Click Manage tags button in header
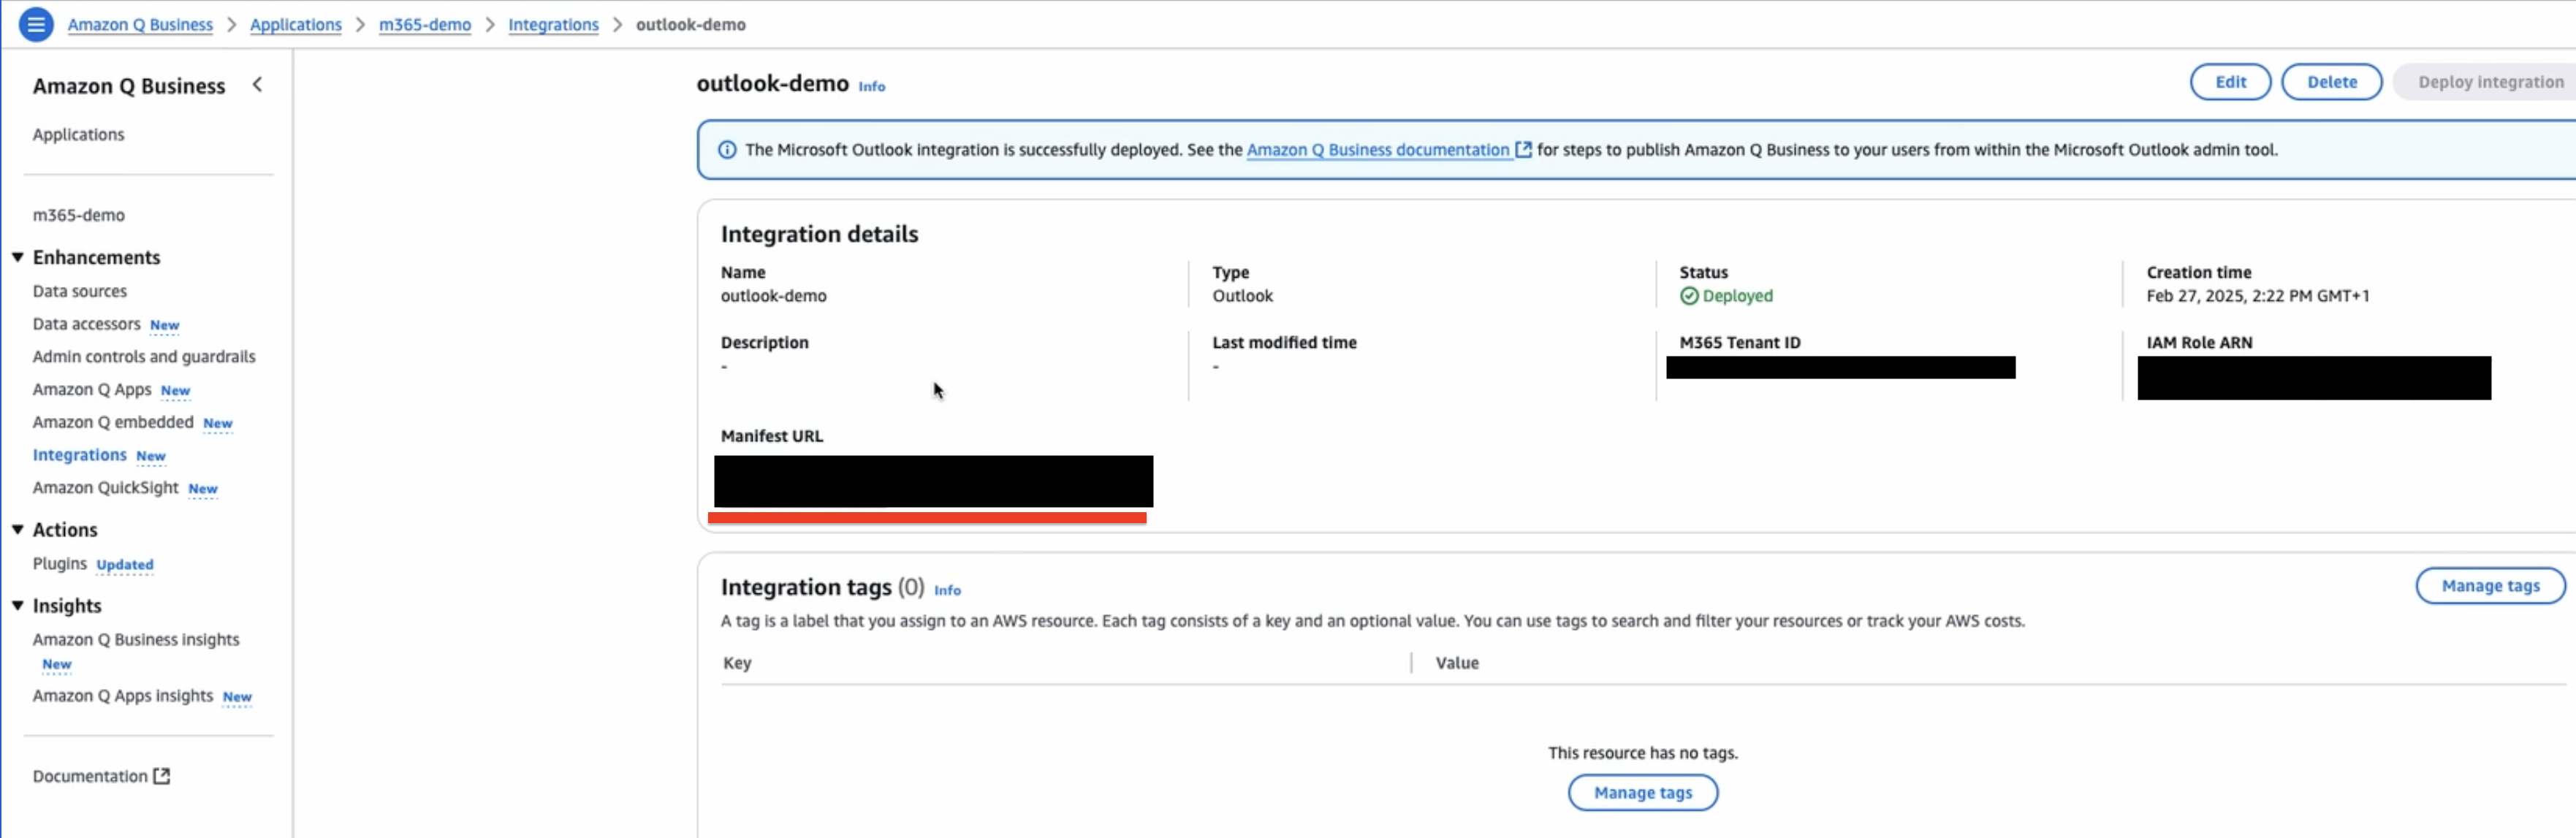Viewport: 2576px width, 838px height. [x=2489, y=586]
